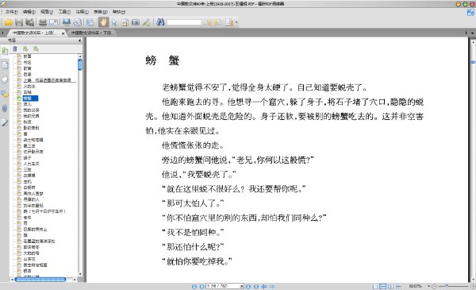Click the Save floppy disk icon
476x290 pixels.
click(x=19, y=22)
